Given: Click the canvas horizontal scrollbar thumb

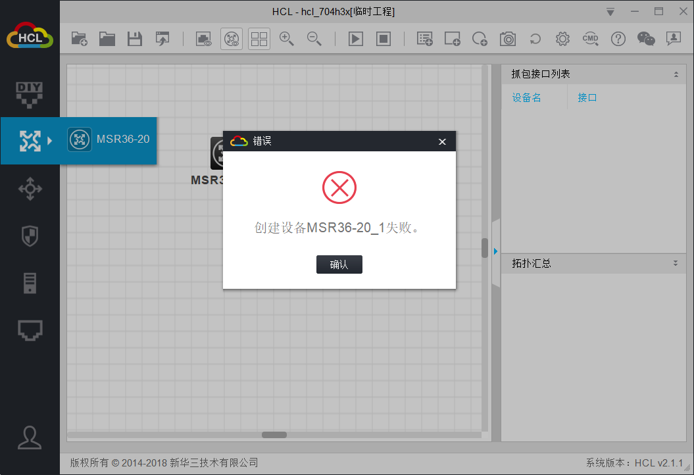Looking at the screenshot, I should click(274, 435).
